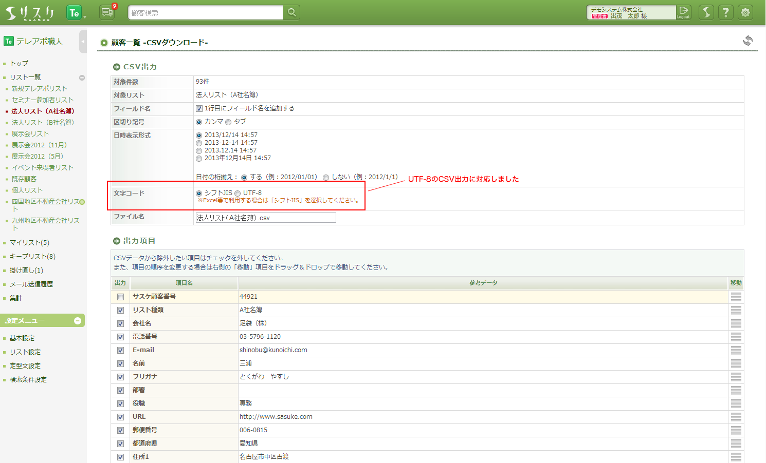Screen dimensions: 766x463
Task: Uncheck 1行目にフィールド名を追加する checkbox
Action: pyautogui.click(x=199, y=109)
